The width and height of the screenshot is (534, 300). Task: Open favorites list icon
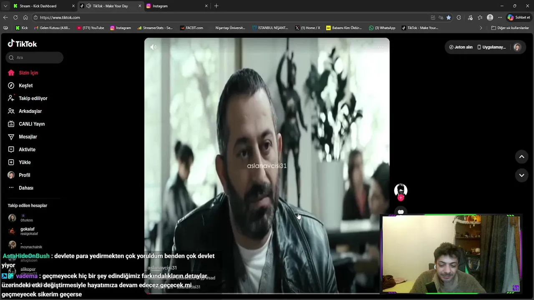[480, 17]
